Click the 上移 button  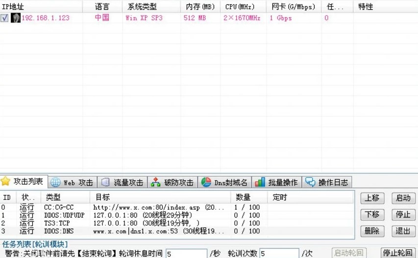(x=372, y=198)
